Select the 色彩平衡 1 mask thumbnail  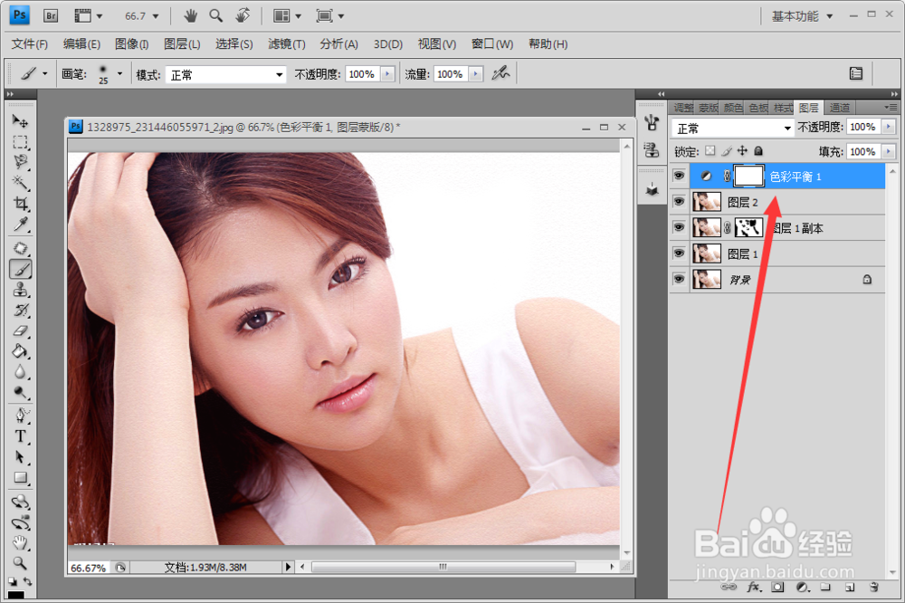(748, 176)
